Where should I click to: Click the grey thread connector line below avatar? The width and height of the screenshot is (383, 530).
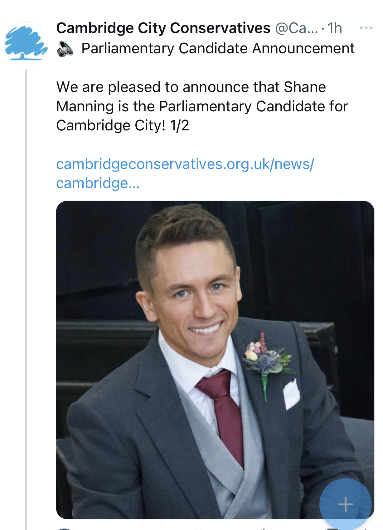click(26, 281)
